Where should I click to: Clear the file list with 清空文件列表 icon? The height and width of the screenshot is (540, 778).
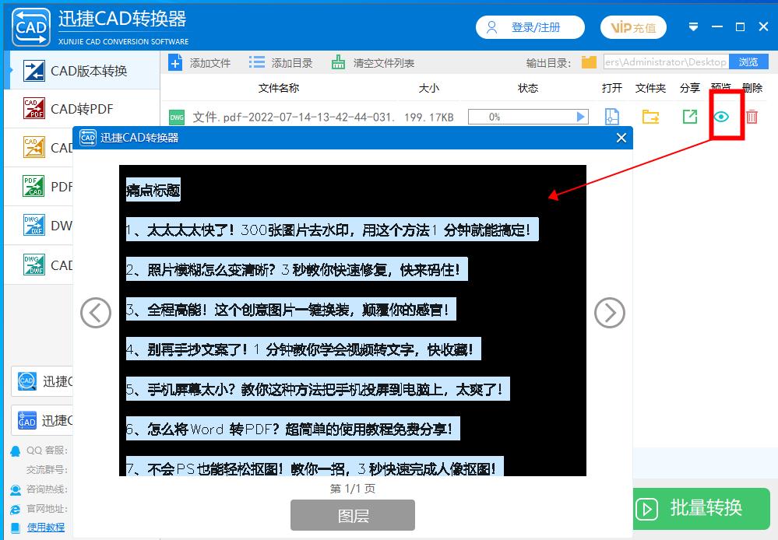pyautogui.click(x=339, y=61)
